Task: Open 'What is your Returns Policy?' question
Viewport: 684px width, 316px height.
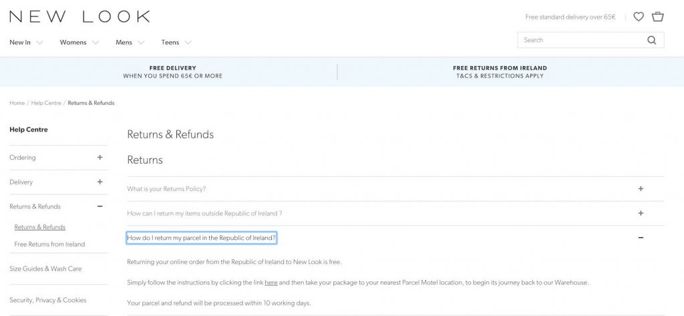Action: [x=166, y=189]
